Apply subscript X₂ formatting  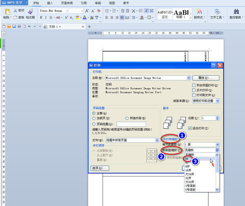coord(71,18)
